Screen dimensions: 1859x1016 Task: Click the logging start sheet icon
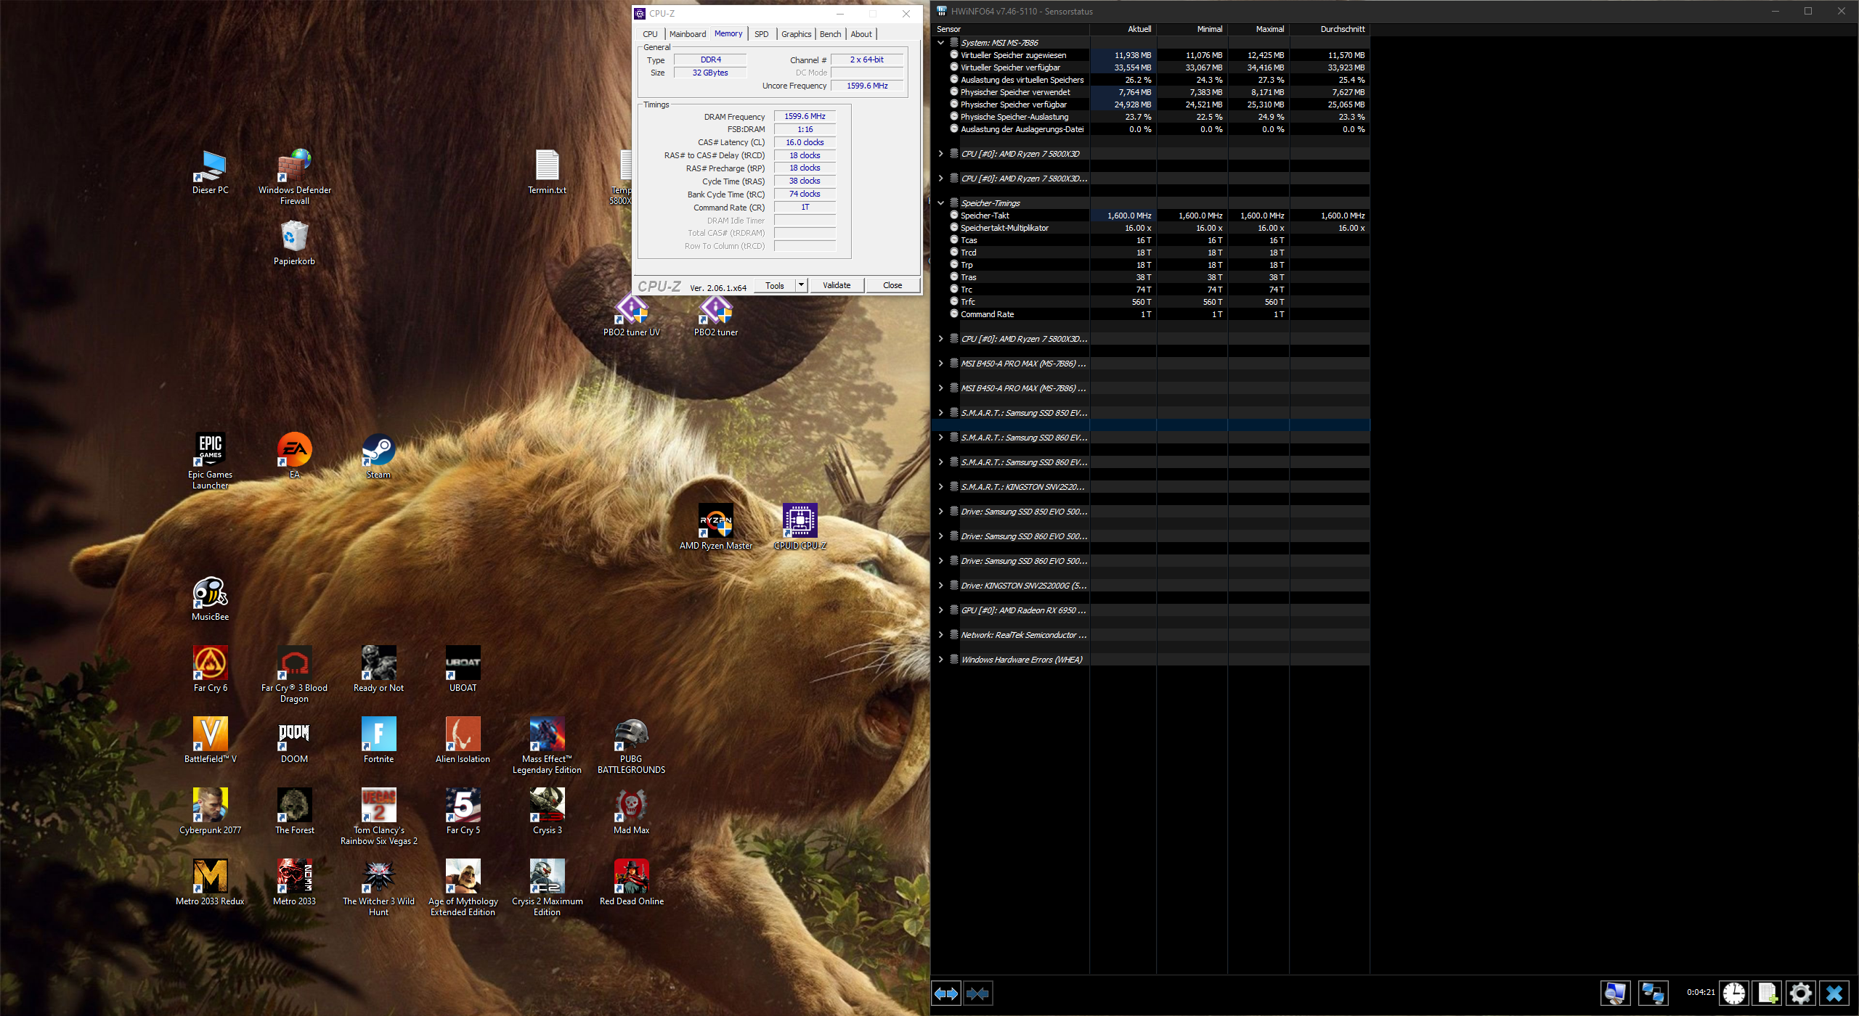pyautogui.click(x=1767, y=993)
